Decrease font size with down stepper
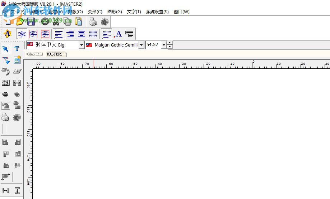Image resolution: width=330 pixels, height=199 pixels. point(169,47)
